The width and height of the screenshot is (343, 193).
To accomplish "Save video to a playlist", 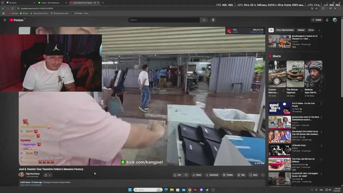I will point(253,175).
